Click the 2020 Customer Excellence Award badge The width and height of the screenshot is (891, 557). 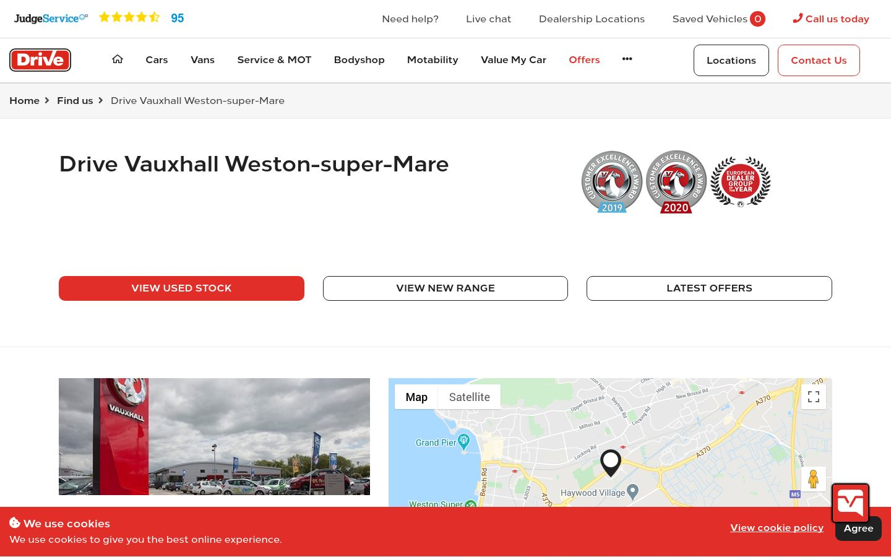[x=676, y=182]
